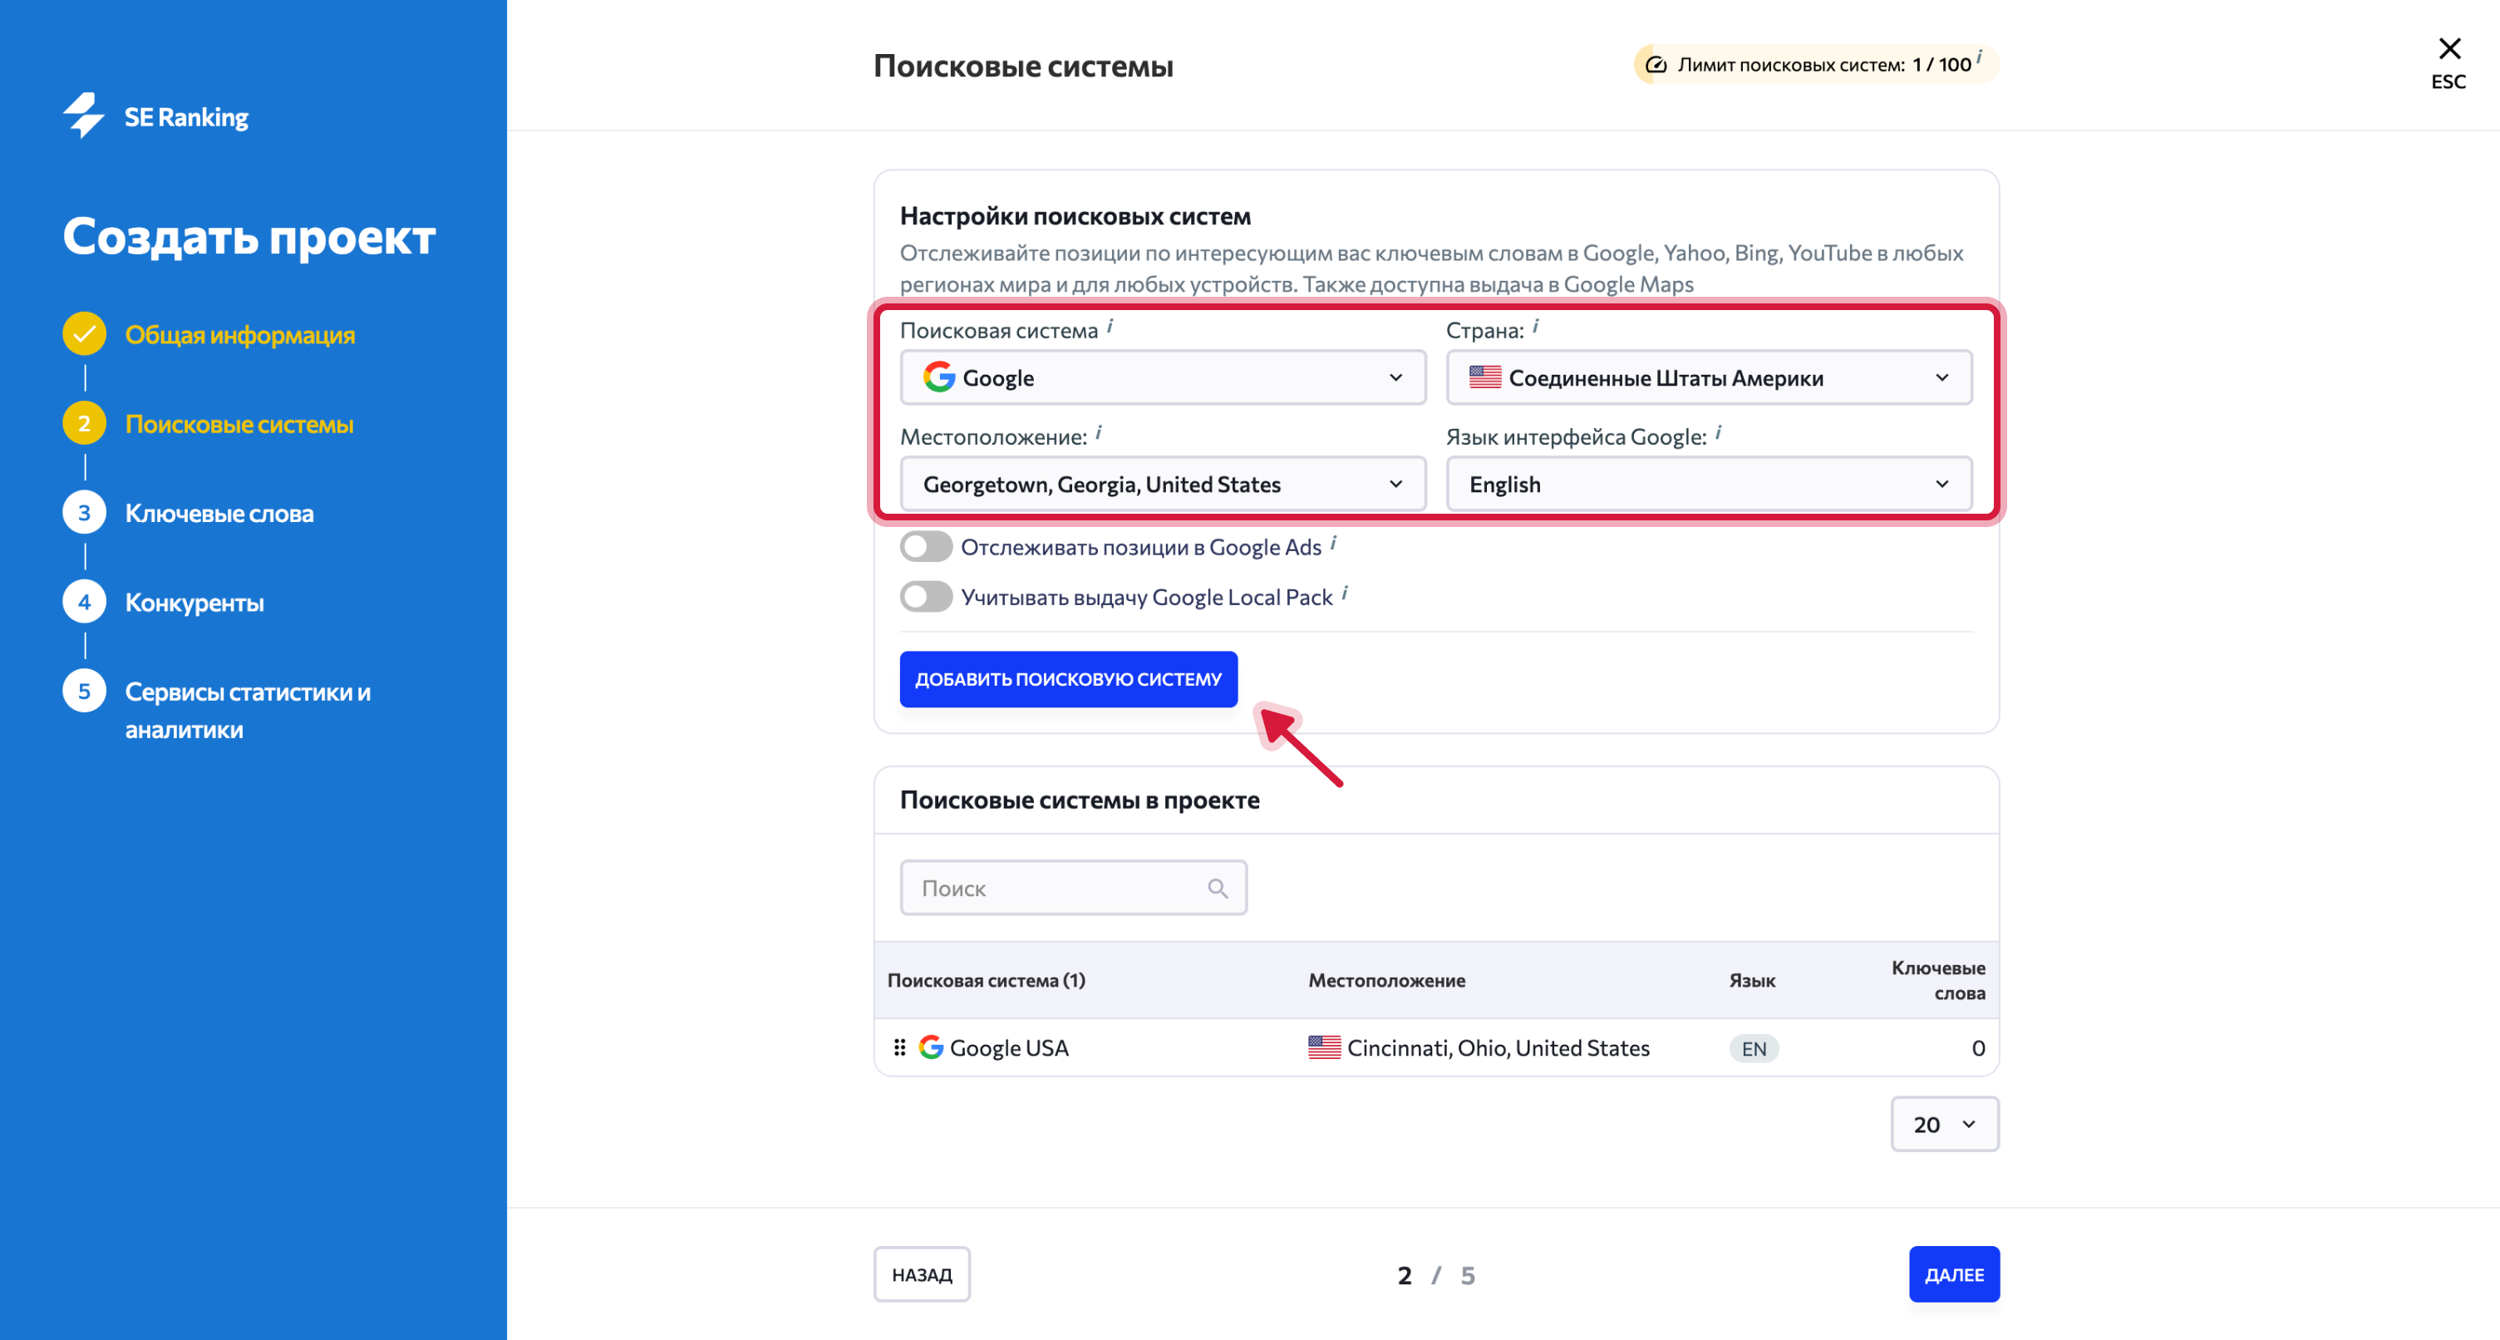Click the close X icon above ESC
The height and width of the screenshot is (1340, 2500).
pos(2448,48)
